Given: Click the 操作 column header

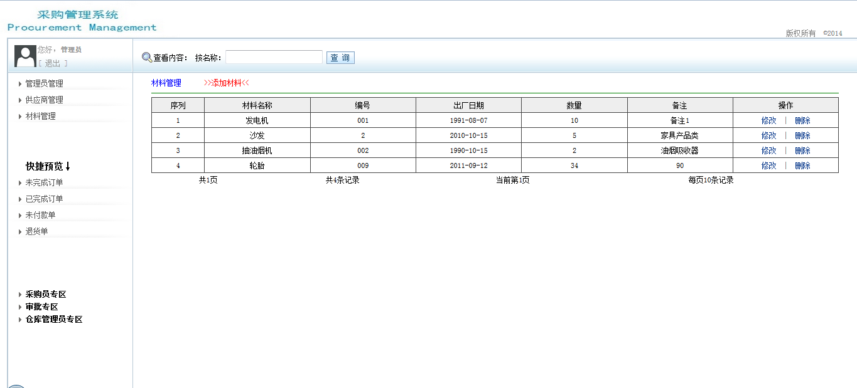Looking at the screenshot, I should coord(785,105).
